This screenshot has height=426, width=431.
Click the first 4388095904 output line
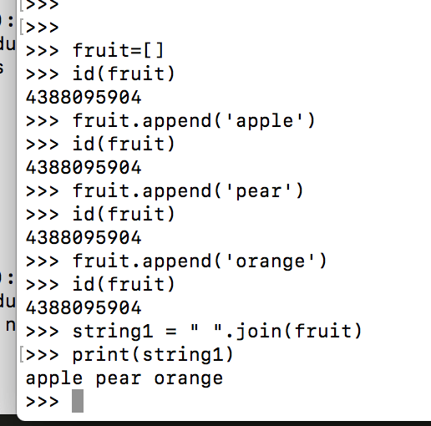pos(84,98)
